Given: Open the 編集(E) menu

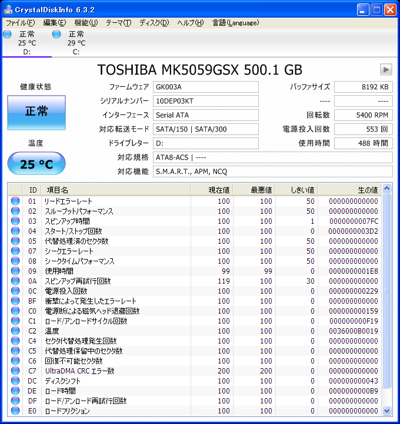Looking at the screenshot, I should pyautogui.click(x=55, y=23).
